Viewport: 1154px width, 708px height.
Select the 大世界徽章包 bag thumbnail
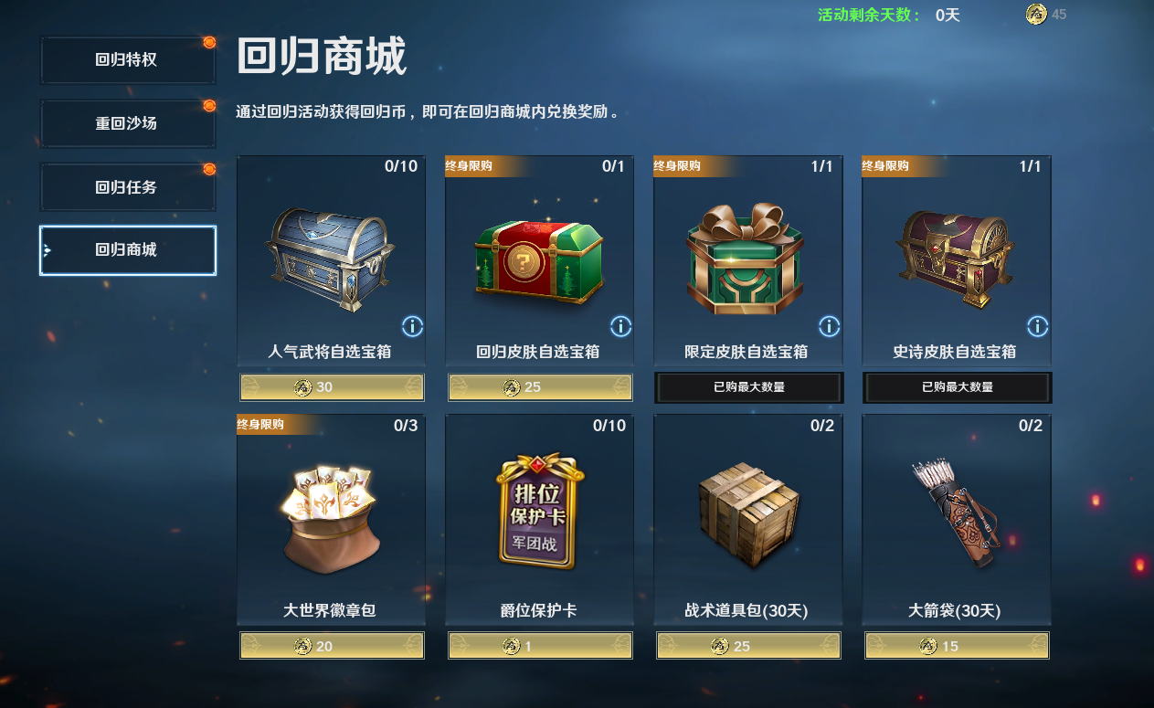329,516
